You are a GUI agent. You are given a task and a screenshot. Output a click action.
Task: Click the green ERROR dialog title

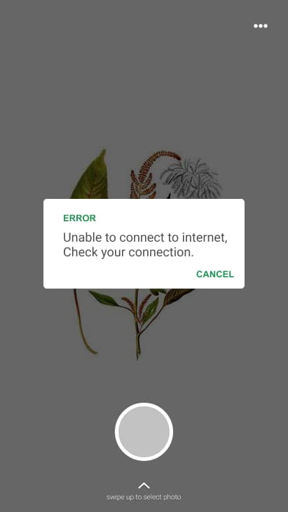point(79,218)
